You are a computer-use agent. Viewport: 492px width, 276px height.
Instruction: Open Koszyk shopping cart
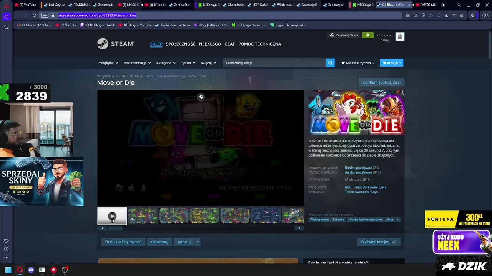tap(391, 63)
